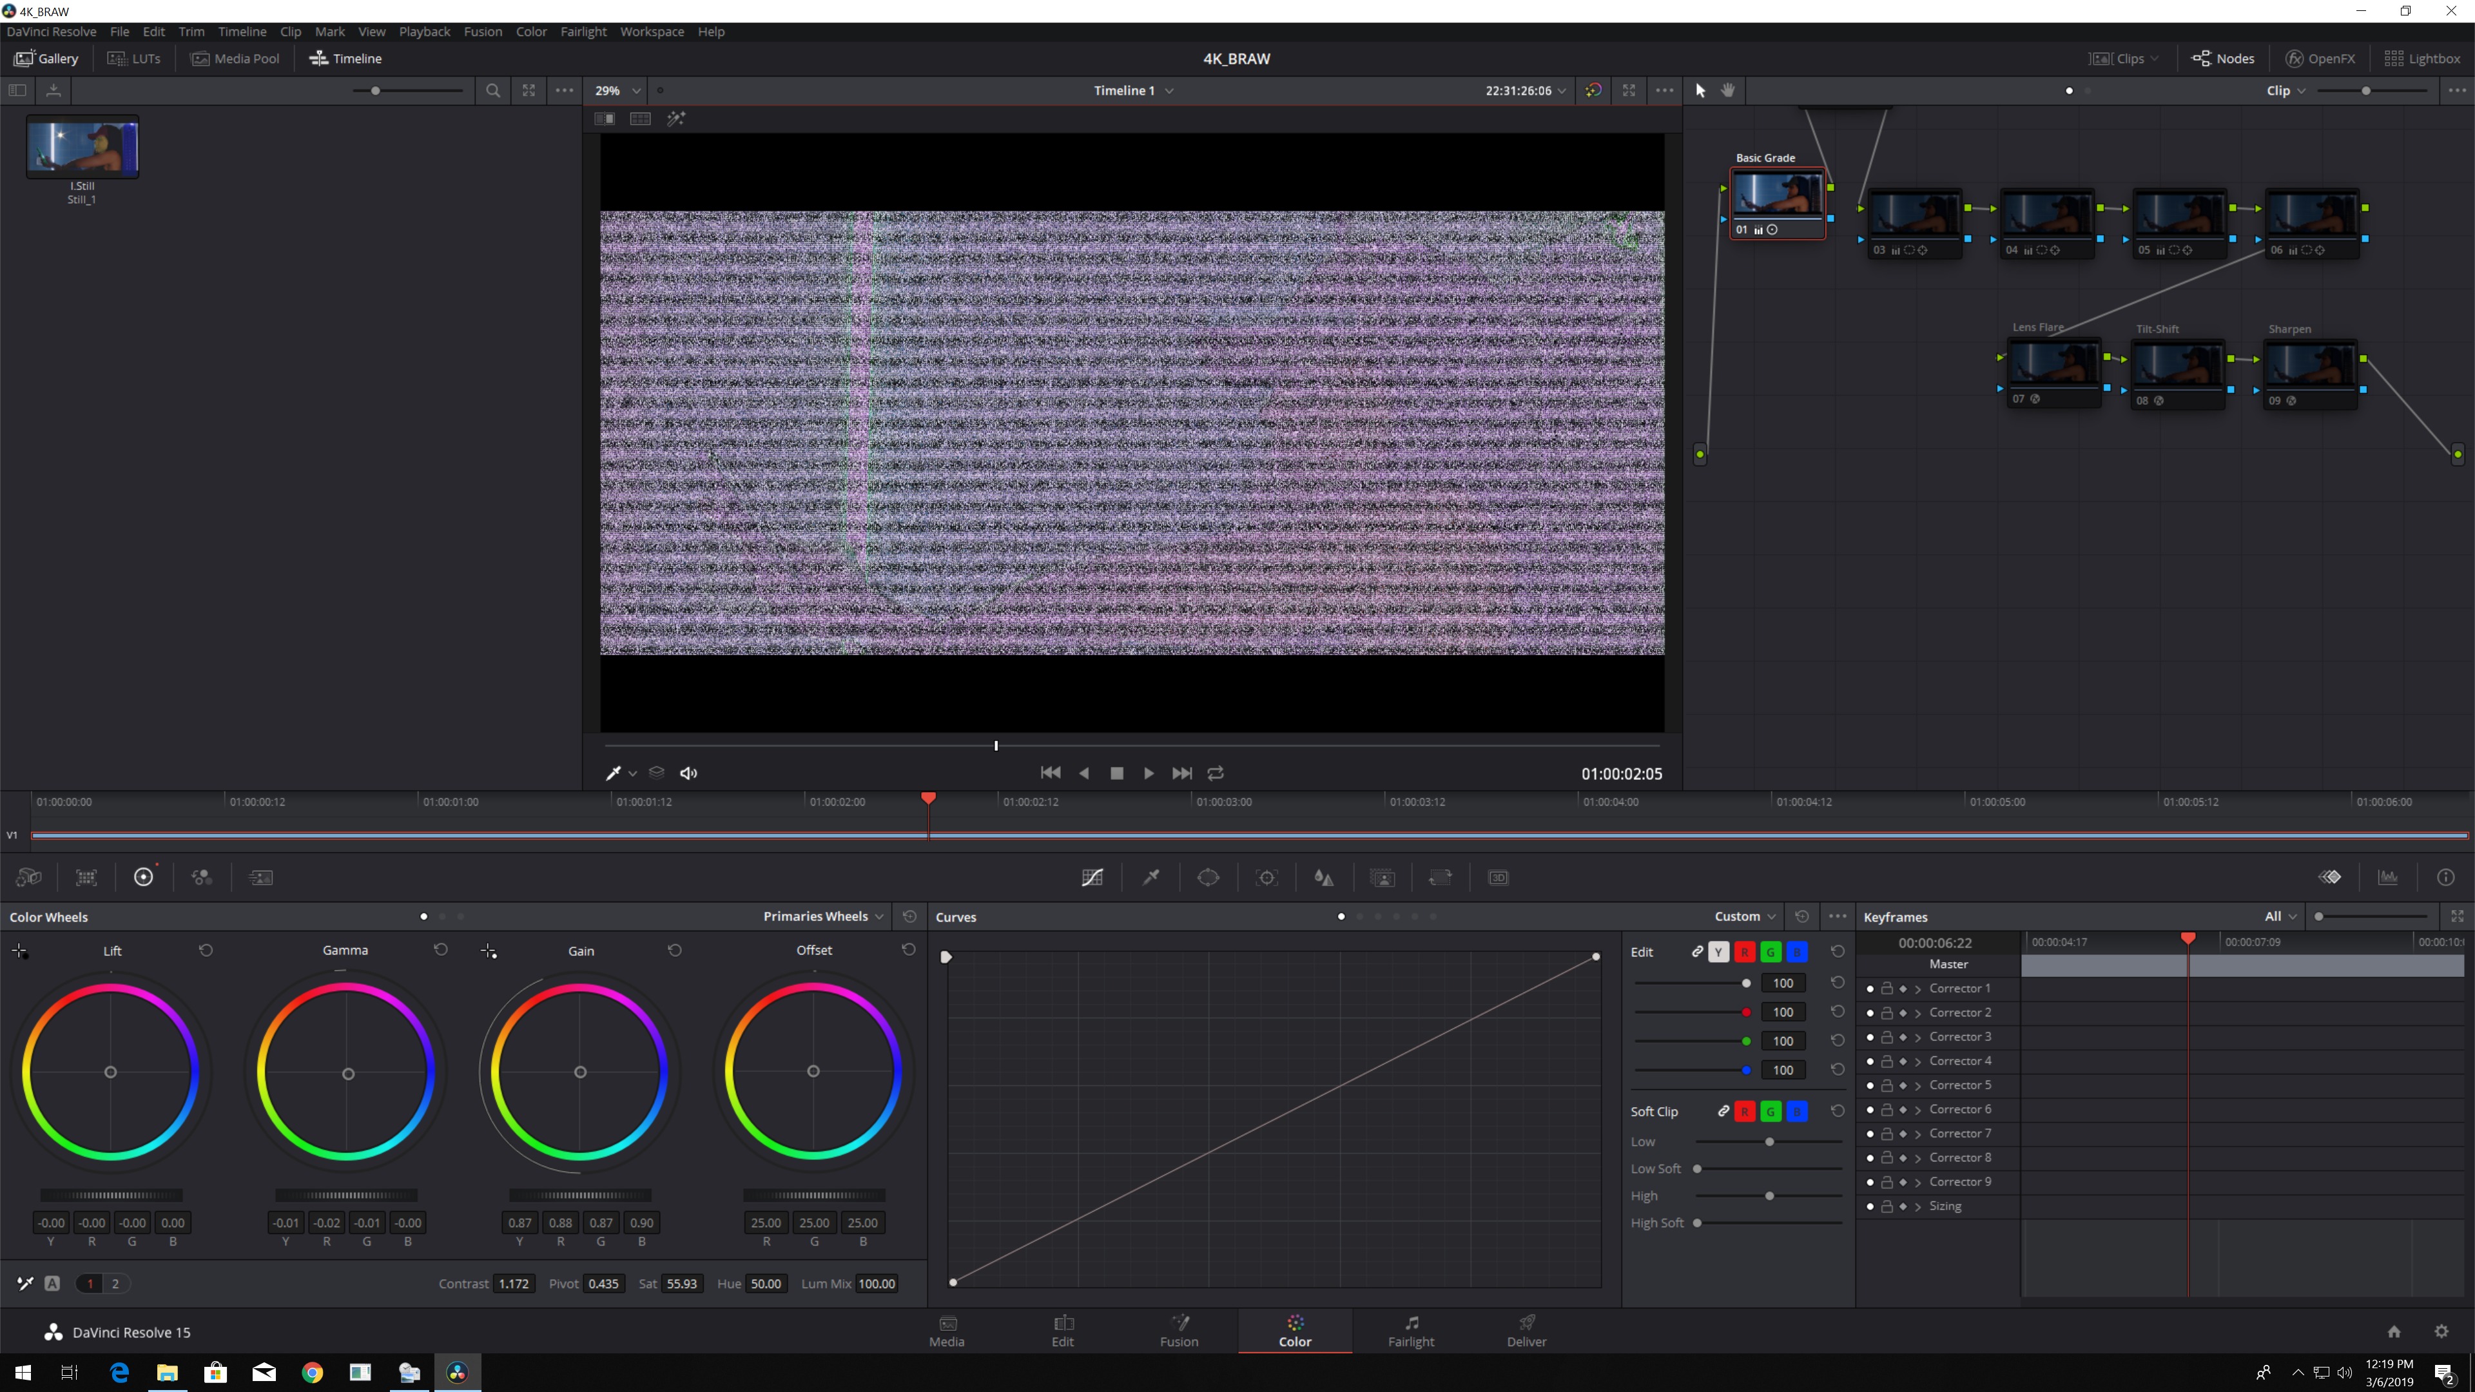Expand the Corrector 5 keyframe track
The image size is (2475, 1392).
pos(1919,1085)
